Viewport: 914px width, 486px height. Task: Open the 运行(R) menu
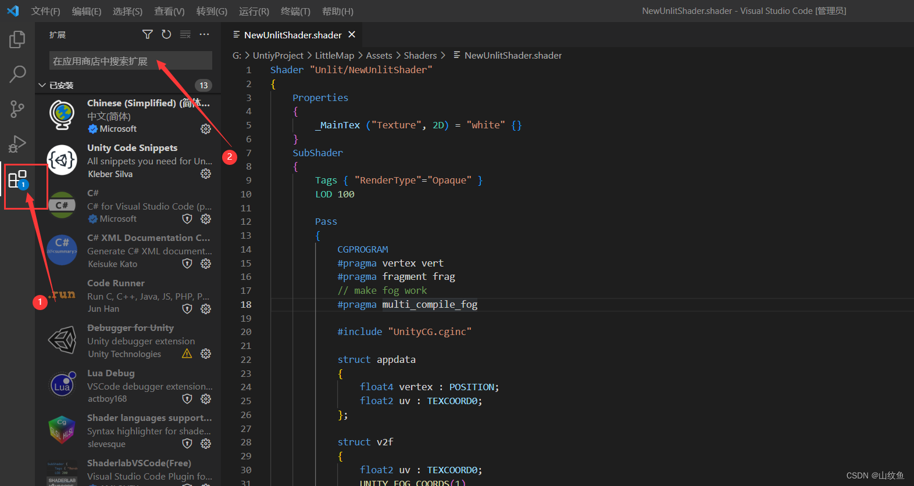254,11
